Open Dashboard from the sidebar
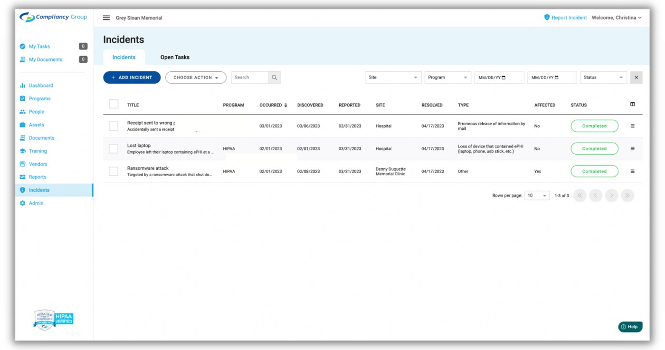 point(41,86)
